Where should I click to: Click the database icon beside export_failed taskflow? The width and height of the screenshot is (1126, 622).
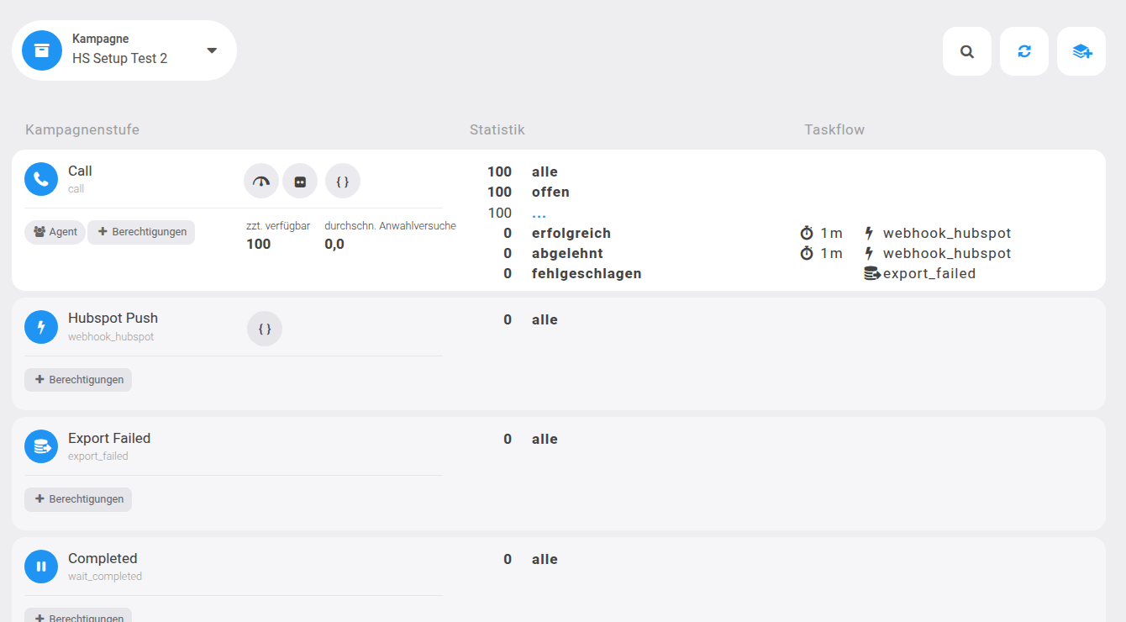(872, 273)
